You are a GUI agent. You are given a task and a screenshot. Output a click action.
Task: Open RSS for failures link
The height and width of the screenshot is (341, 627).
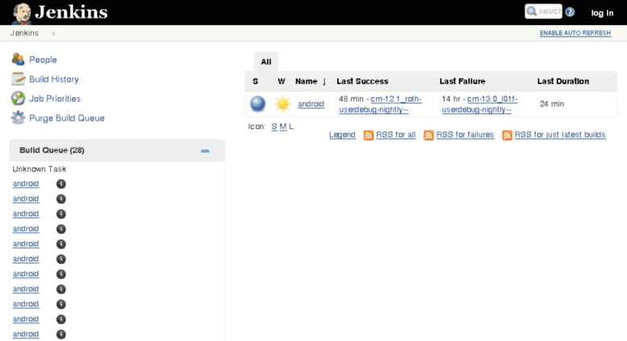465,135
